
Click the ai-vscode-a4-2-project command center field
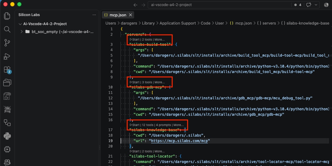[219, 5]
